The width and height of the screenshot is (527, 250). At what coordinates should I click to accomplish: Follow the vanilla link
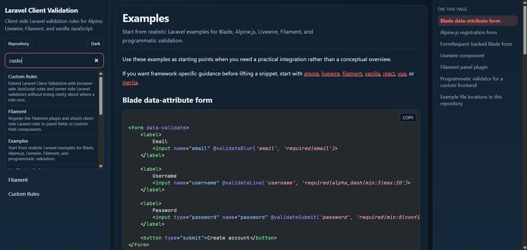click(373, 74)
